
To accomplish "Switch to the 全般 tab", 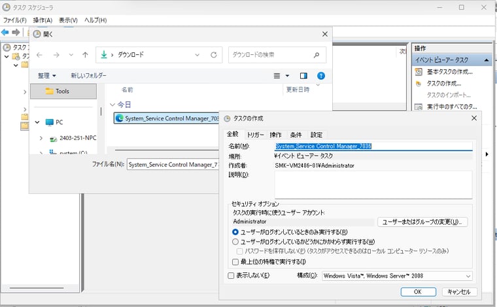I will (233, 134).
